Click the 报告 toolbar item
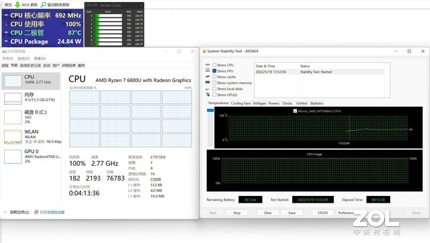This screenshot has height=243, width=430. click(8, 5)
